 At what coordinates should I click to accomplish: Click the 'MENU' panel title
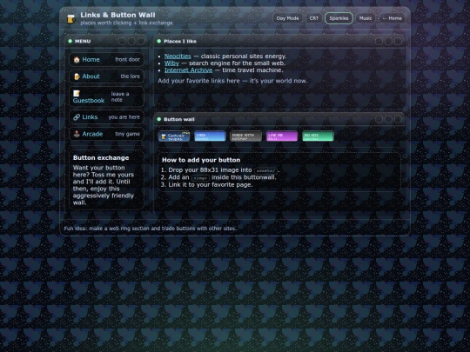pos(83,42)
